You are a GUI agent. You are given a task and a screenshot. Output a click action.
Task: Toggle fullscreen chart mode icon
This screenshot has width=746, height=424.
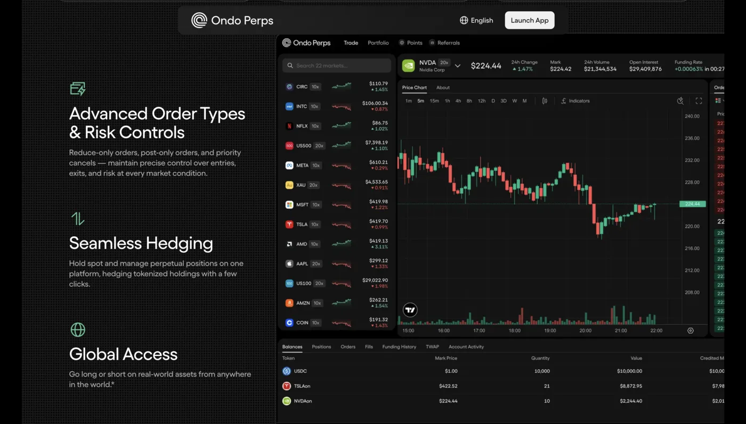tap(699, 101)
